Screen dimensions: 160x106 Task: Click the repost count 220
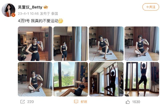click(x=30, y=102)
